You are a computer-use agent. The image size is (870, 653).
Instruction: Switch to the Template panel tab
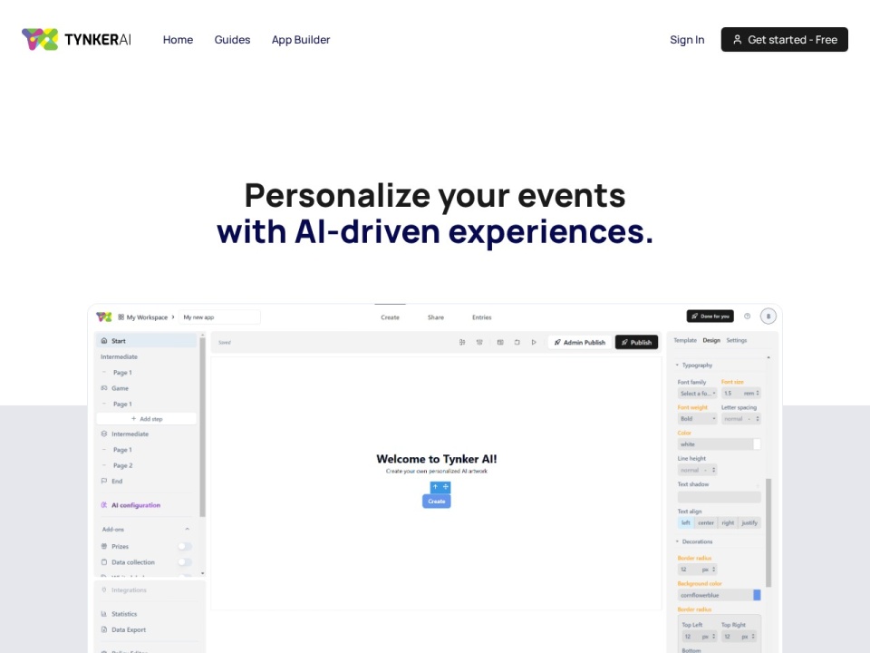685,340
